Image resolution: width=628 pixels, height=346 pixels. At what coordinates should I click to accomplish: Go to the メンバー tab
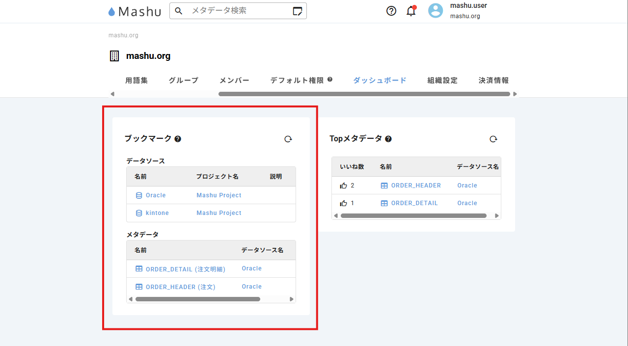click(x=234, y=80)
